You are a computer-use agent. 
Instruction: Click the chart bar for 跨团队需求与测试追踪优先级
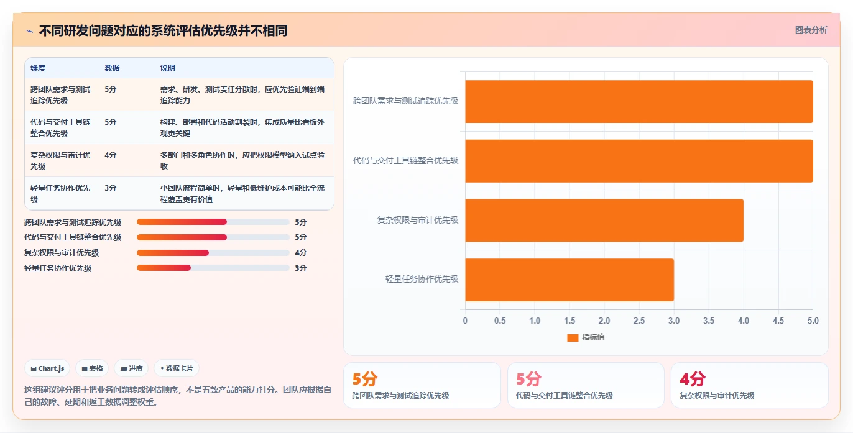click(x=639, y=101)
